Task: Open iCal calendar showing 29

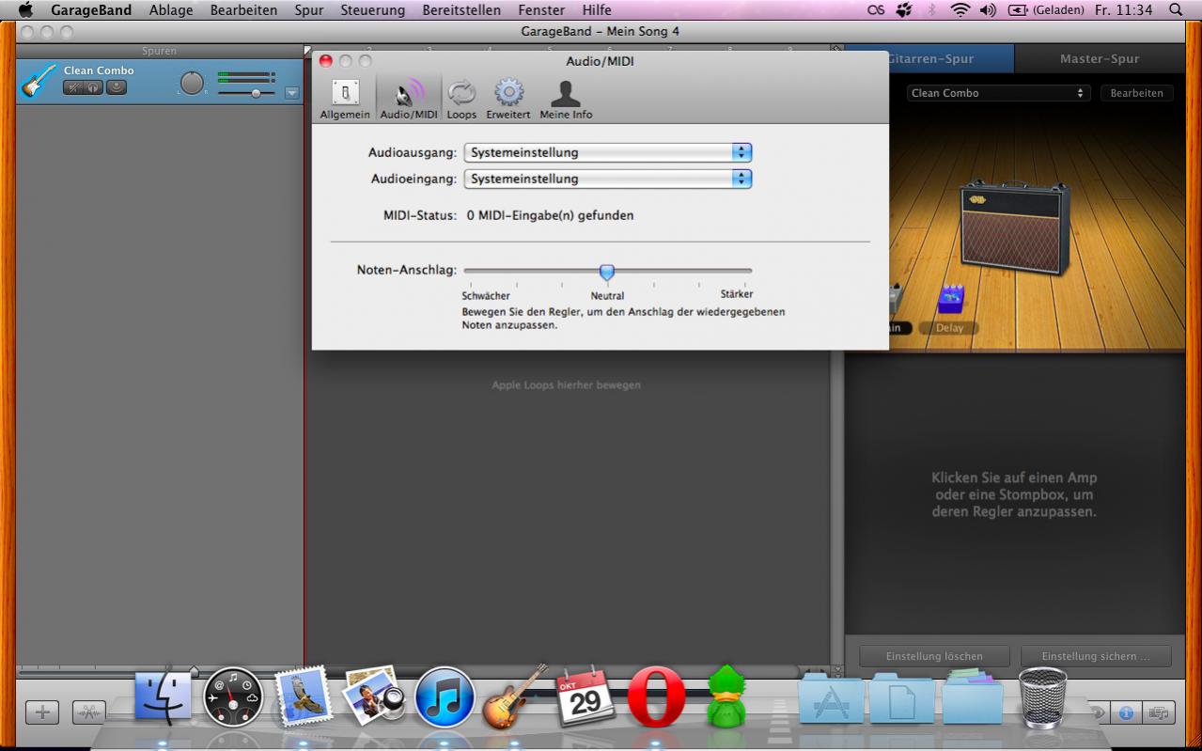Action: click(x=585, y=696)
